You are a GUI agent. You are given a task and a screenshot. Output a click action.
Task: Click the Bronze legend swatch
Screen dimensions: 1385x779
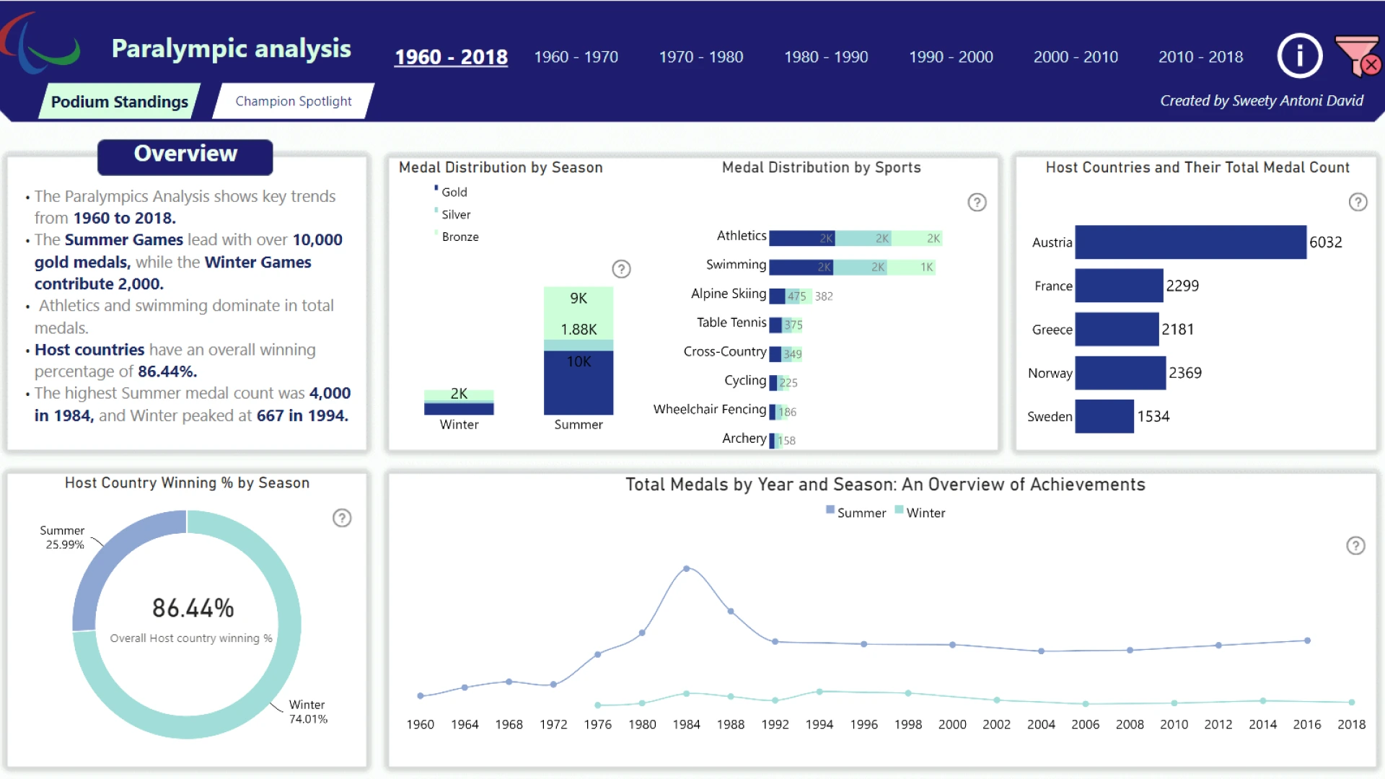click(x=436, y=234)
